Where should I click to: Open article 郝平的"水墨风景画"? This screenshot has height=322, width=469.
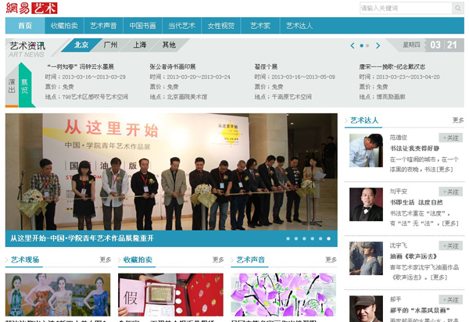click(x=420, y=310)
